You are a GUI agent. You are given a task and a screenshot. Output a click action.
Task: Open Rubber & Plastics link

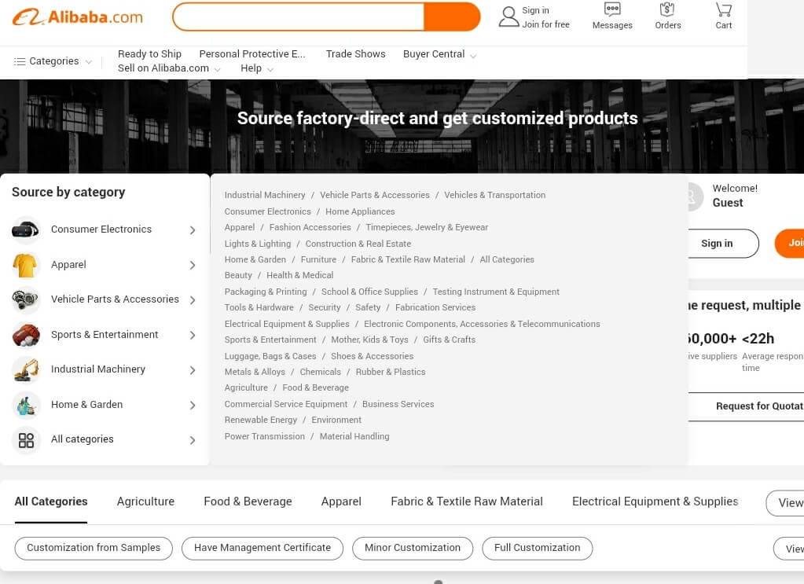point(390,373)
